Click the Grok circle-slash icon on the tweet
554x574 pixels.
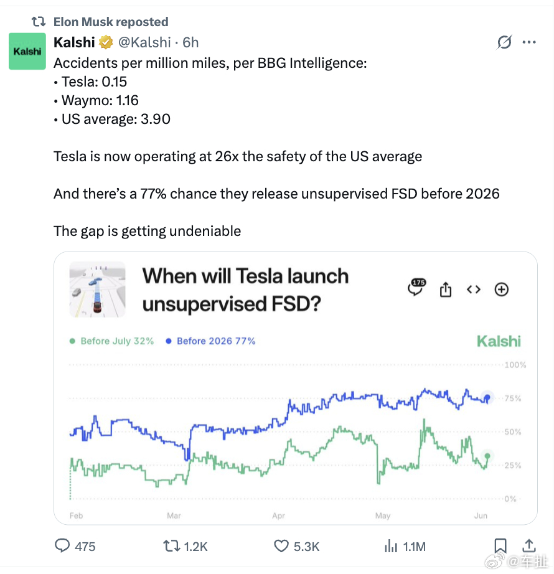[504, 42]
